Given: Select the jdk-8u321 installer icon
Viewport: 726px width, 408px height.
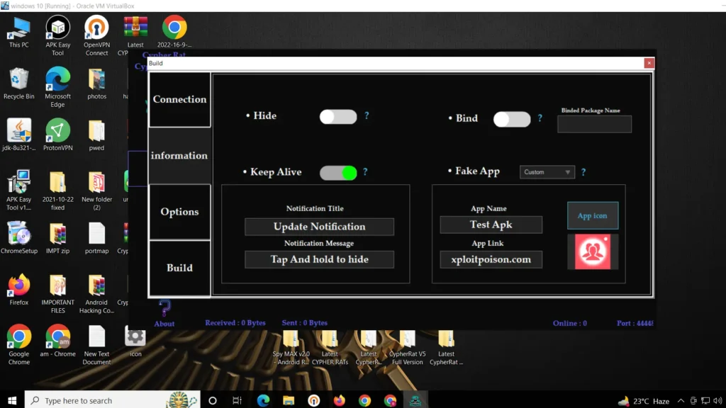Looking at the screenshot, I should point(19,135).
